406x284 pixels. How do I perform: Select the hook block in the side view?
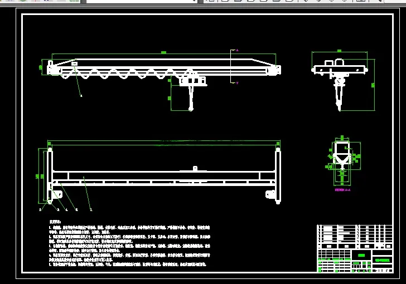tap(339, 93)
